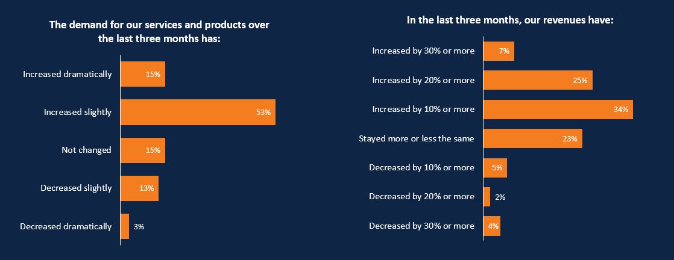
Task: Click the 53% Increased slightly bar
Action: point(198,113)
